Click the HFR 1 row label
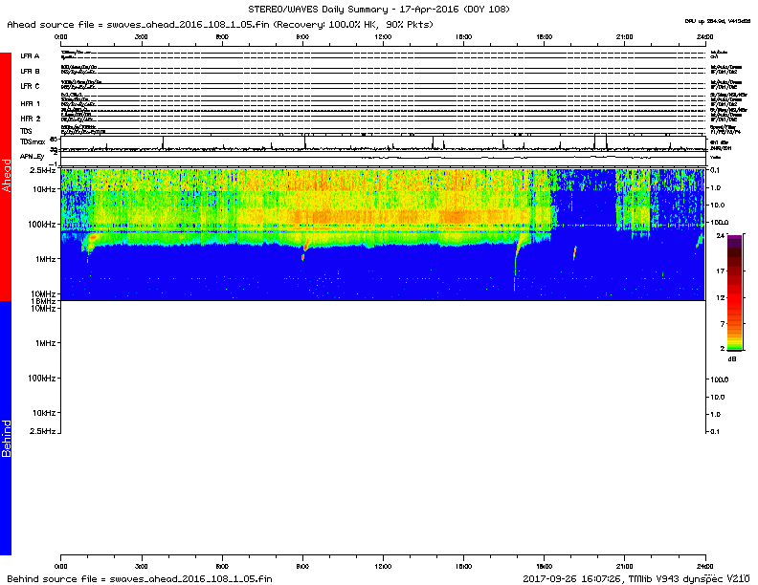 point(31,103)
